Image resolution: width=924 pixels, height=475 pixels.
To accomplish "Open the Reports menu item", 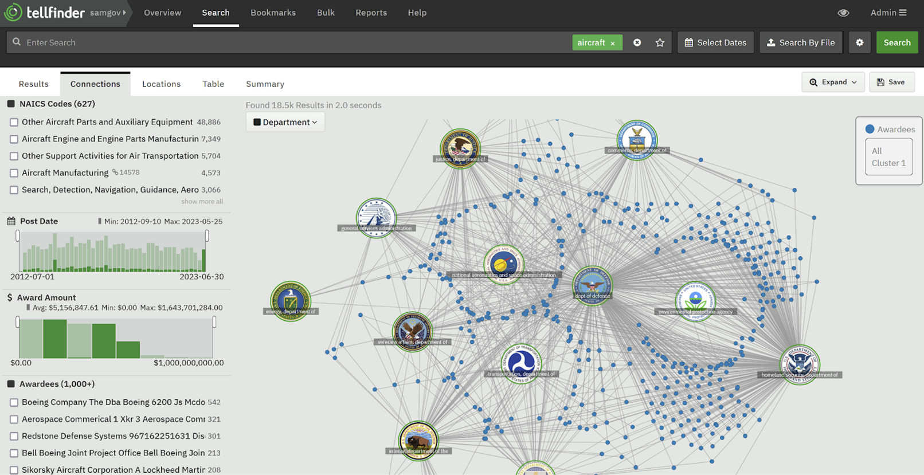I will (371, 13).
